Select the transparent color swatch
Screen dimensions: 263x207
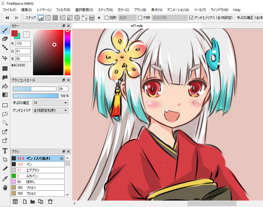tap(26, 34)
